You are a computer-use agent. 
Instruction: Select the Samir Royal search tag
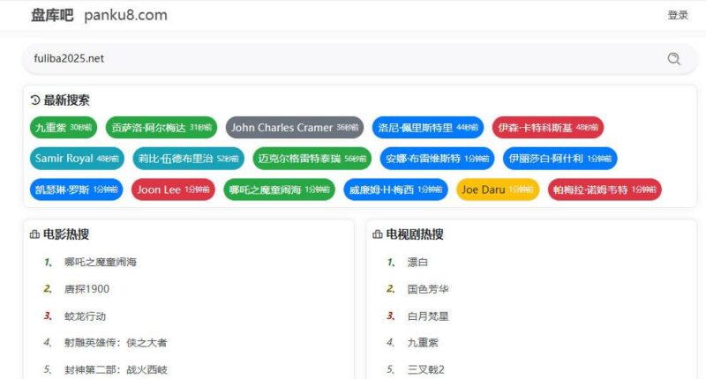coord(77,159)
